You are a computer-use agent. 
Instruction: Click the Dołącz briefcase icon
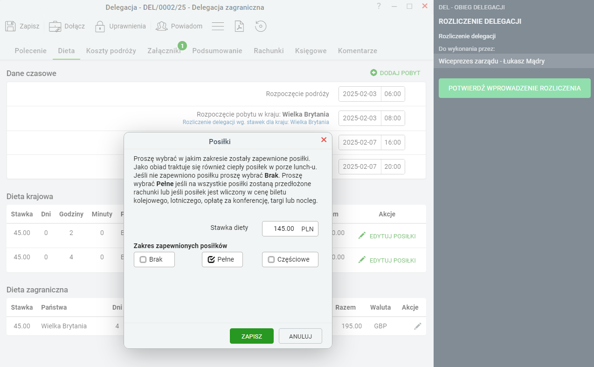55,26
